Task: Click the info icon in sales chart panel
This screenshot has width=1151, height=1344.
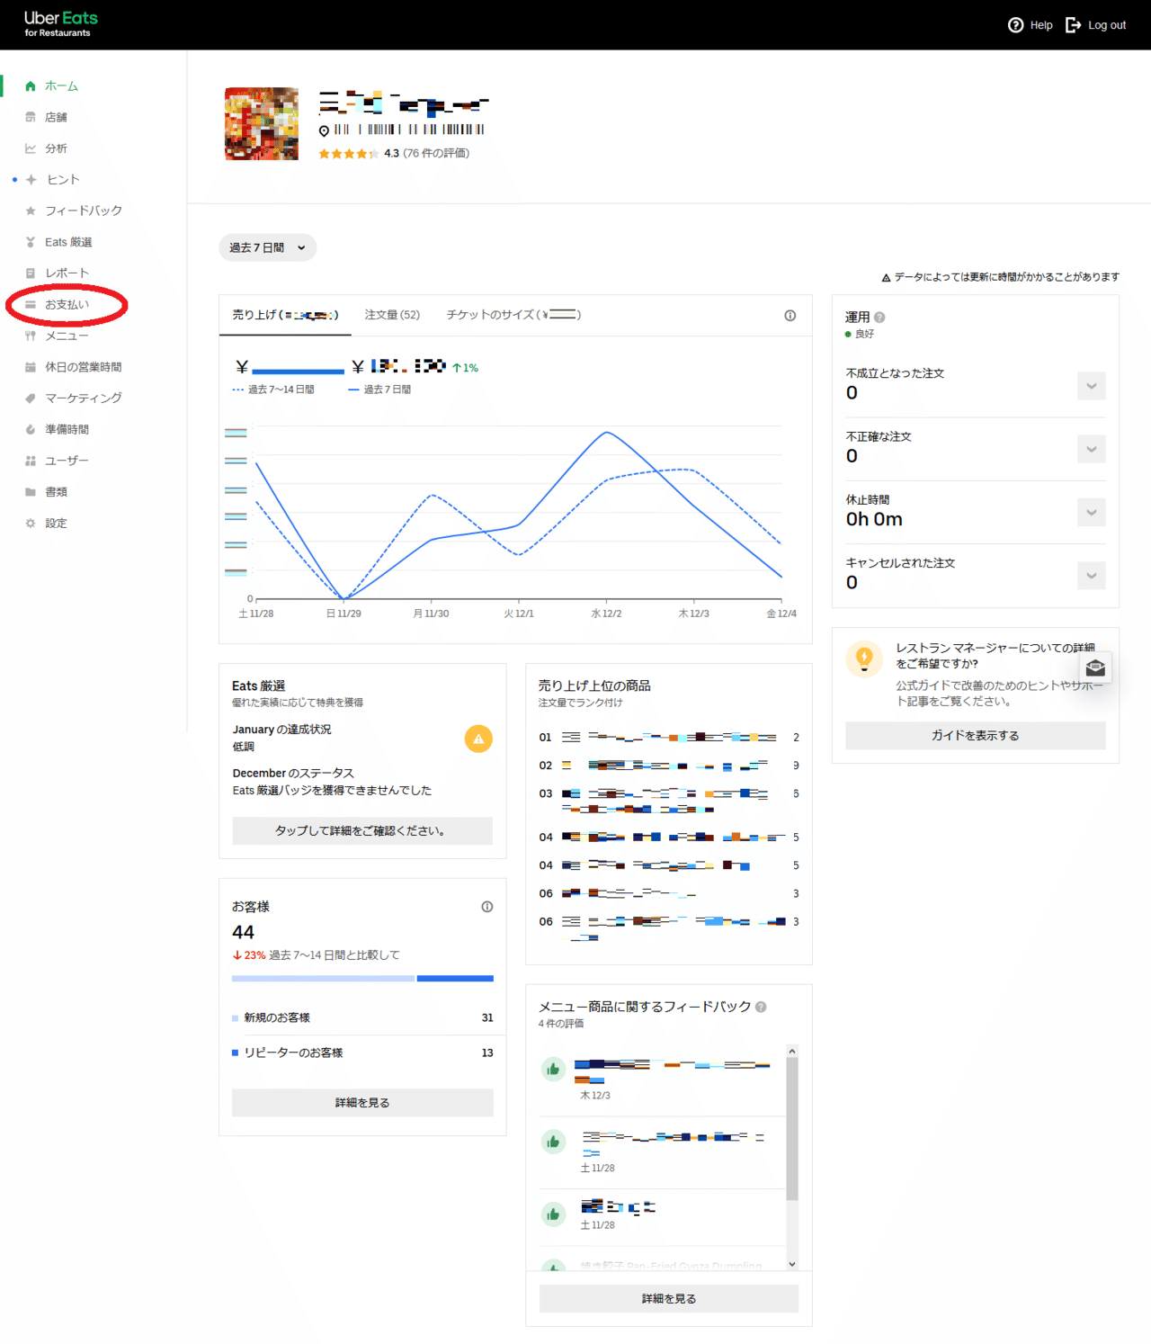Action: pyautogui.click(x=790, y=316)
